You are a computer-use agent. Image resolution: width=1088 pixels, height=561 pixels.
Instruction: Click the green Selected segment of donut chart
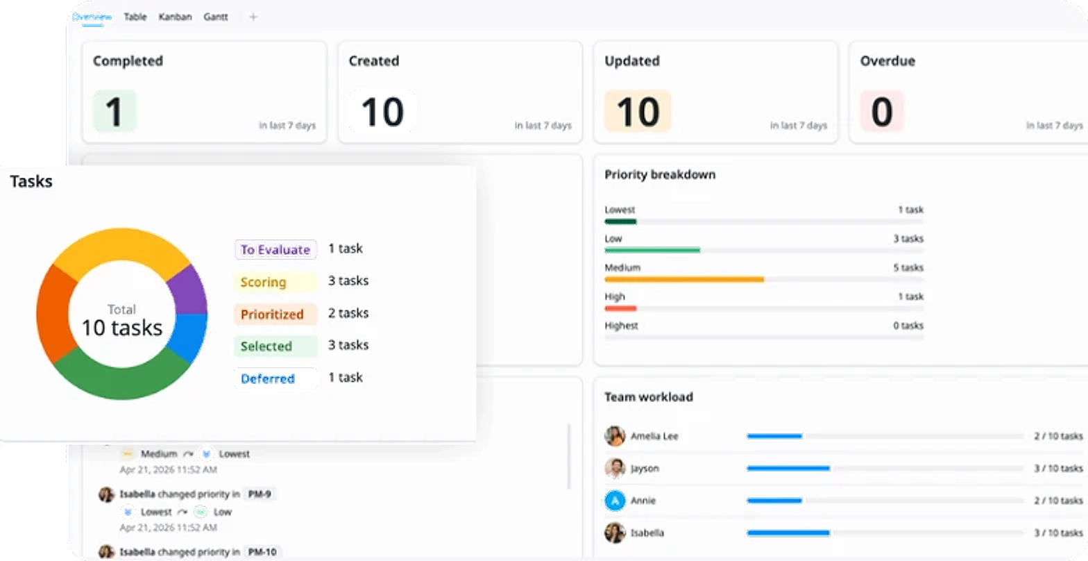click(x=122, y=380)
